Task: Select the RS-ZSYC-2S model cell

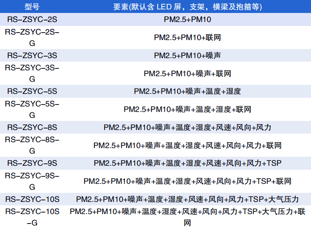Action: (32, 19)
